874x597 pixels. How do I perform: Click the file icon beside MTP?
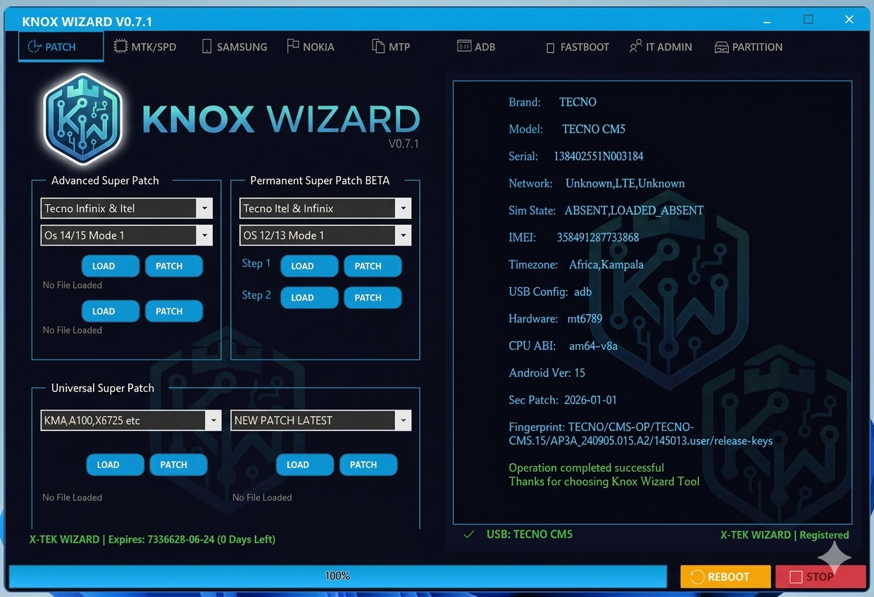coord(378,46)
